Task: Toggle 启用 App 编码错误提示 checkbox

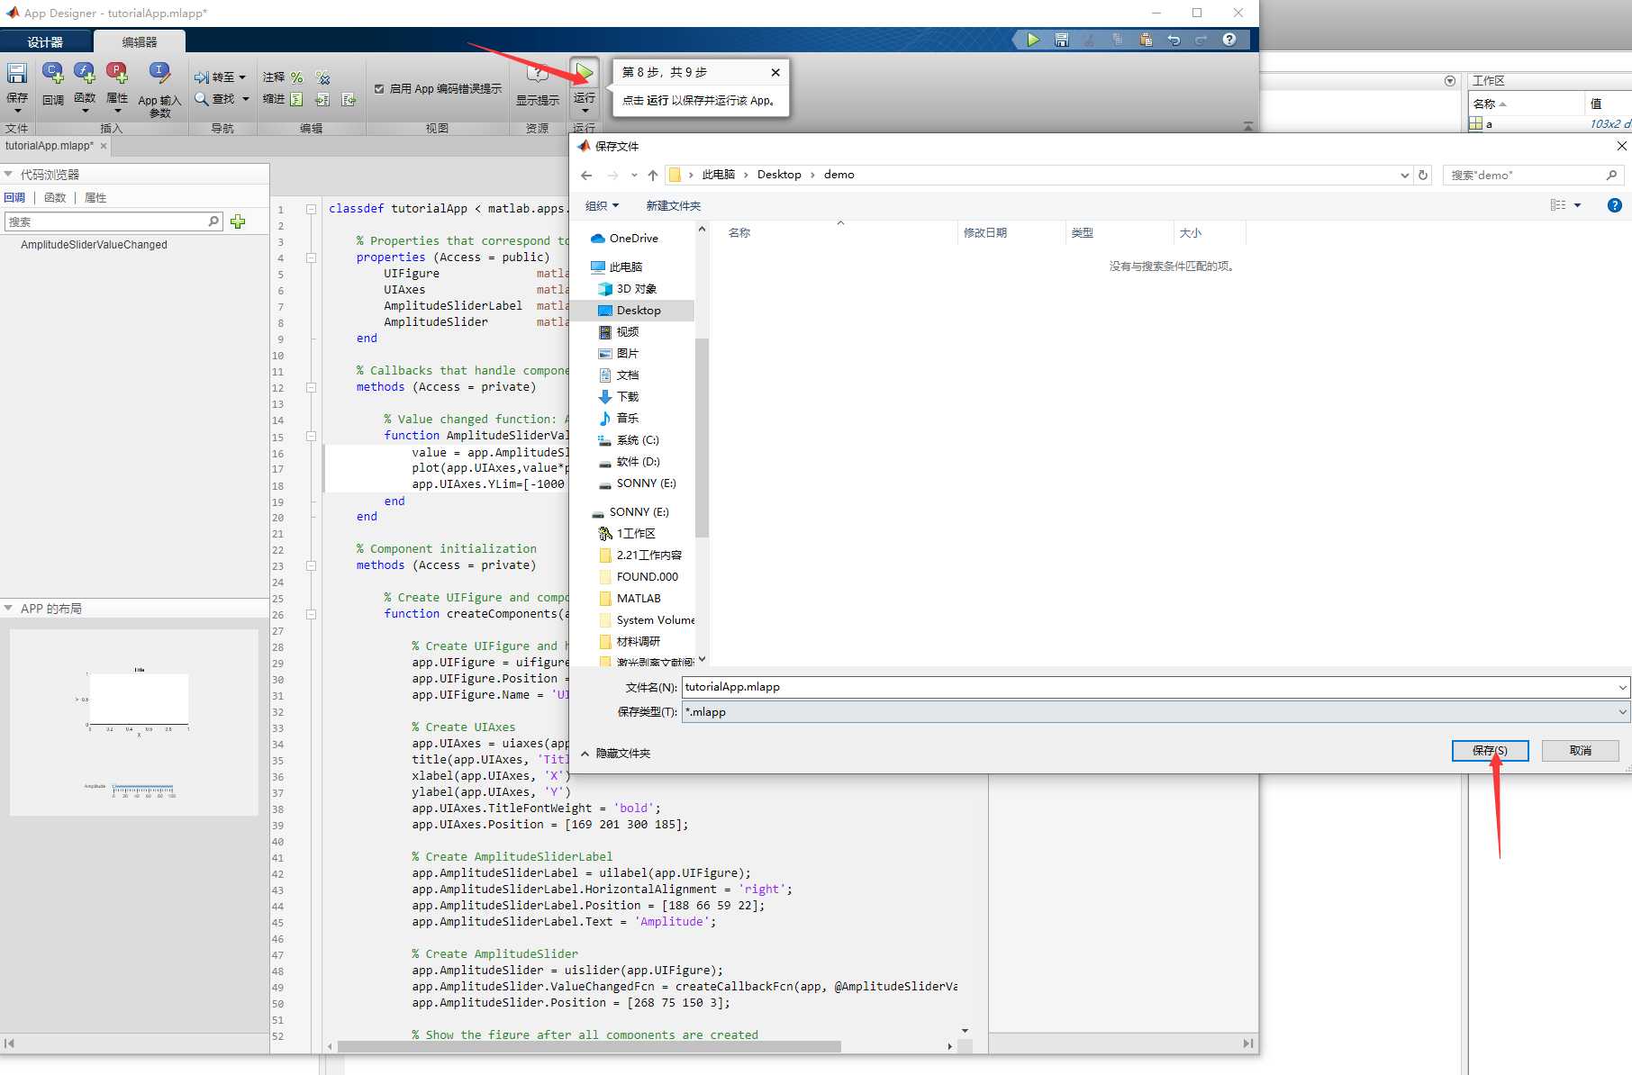Action: click(379, 88)
